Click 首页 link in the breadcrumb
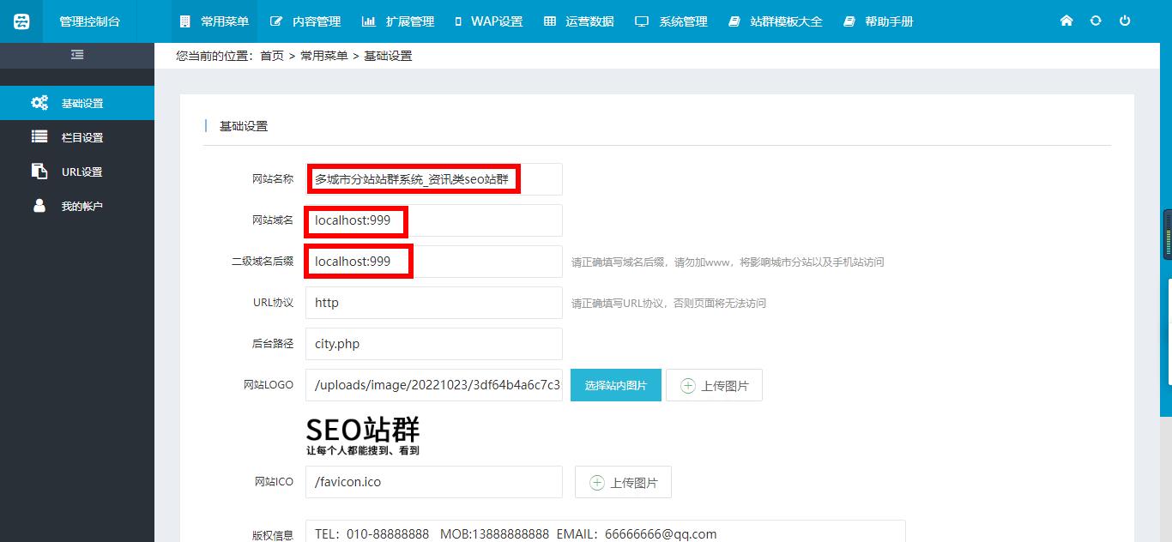 pos(272,56)
